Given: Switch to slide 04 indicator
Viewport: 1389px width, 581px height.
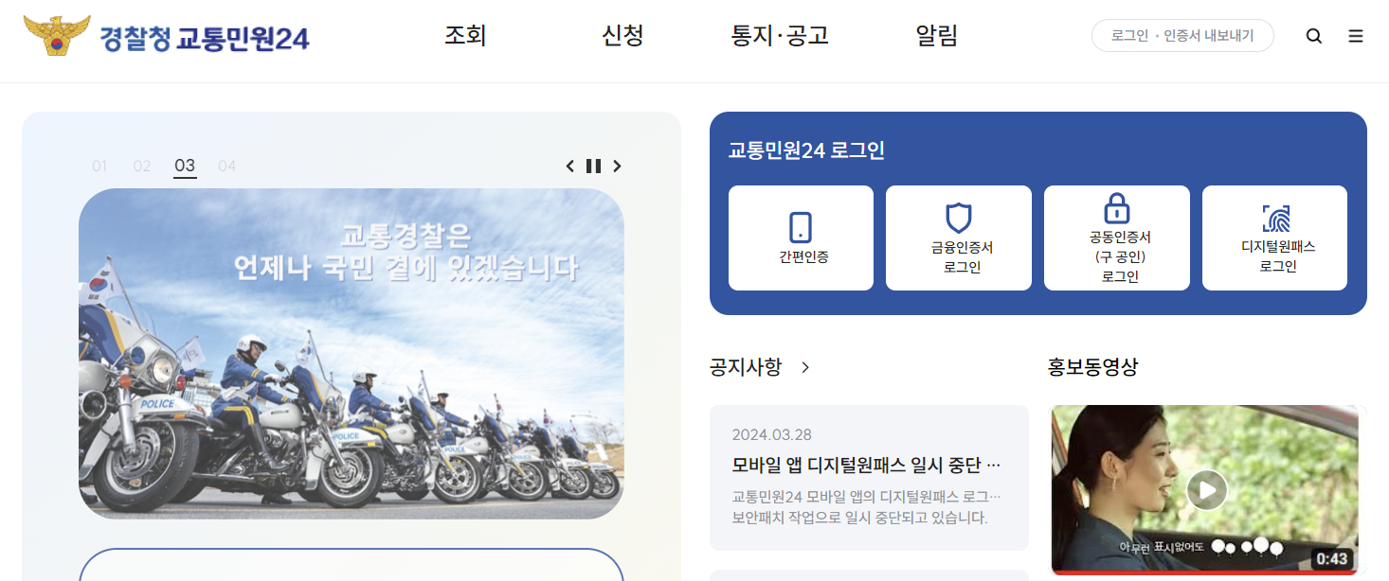Looking at the screenshot, I should 226,167.
